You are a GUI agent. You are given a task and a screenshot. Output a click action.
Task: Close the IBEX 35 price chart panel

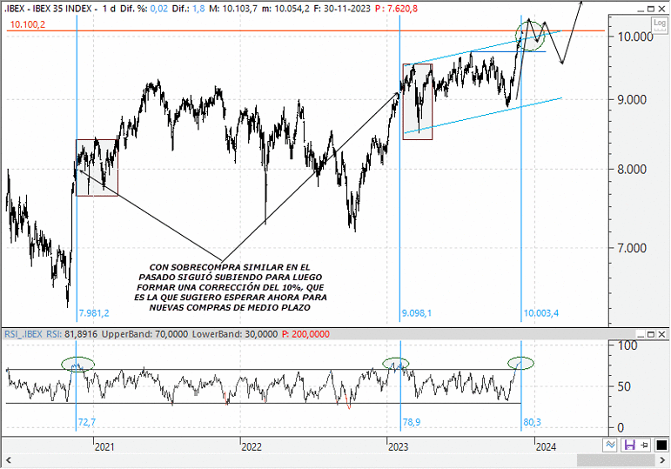tap(661, 9)
